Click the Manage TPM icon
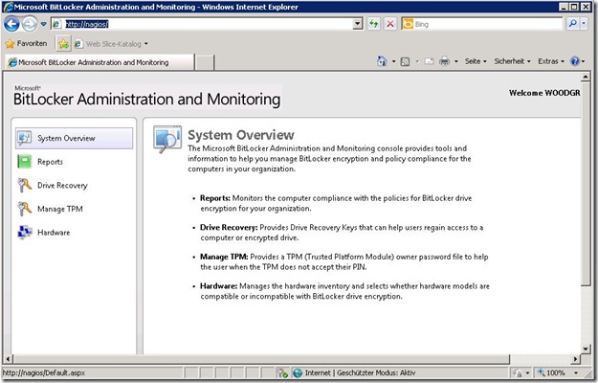 pyautogui.click(x=25, y=209)
